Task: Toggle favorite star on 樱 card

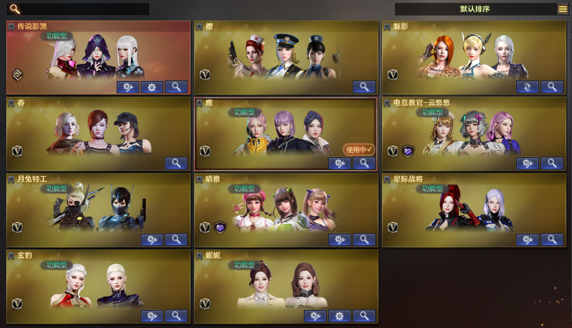Action: point(199,26)
